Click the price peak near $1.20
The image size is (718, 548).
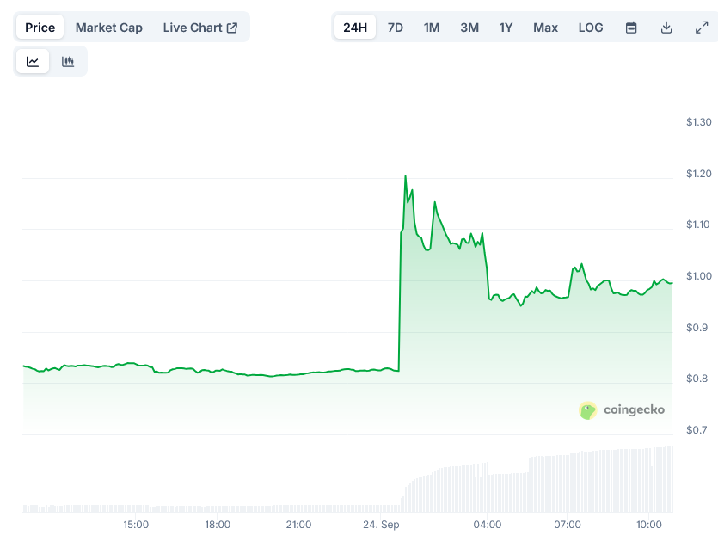coord(405,176)
